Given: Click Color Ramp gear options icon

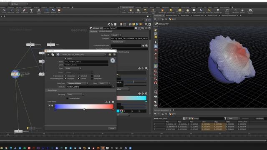Looking at the screenshot, I should pyautogui.click(x=113, y=102).
